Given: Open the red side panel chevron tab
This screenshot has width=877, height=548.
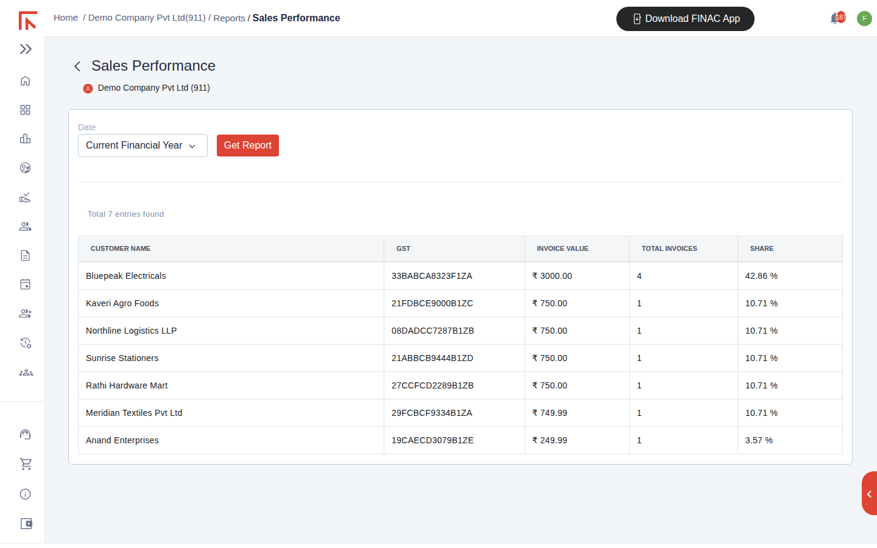Looking at the screenshot, I should tap(870, 493).
